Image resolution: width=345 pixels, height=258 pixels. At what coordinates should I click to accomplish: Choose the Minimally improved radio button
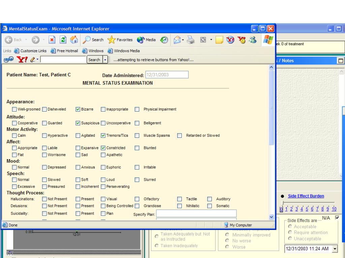click(227, 235)
